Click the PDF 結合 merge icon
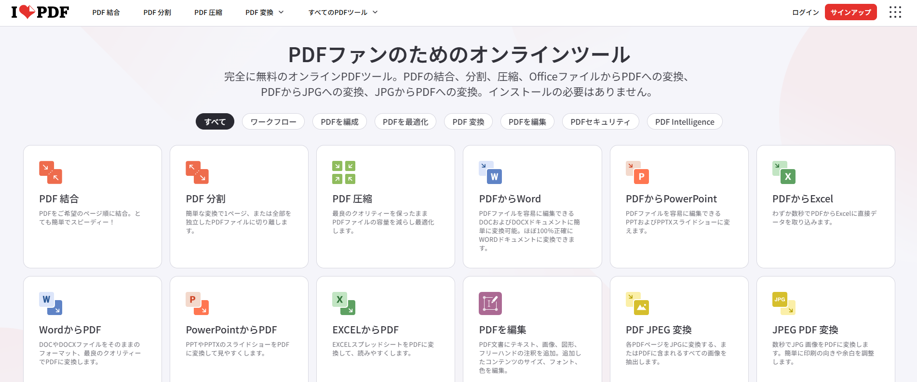The height and width of the screenshot is (382, 917). [x=51, y=172]
